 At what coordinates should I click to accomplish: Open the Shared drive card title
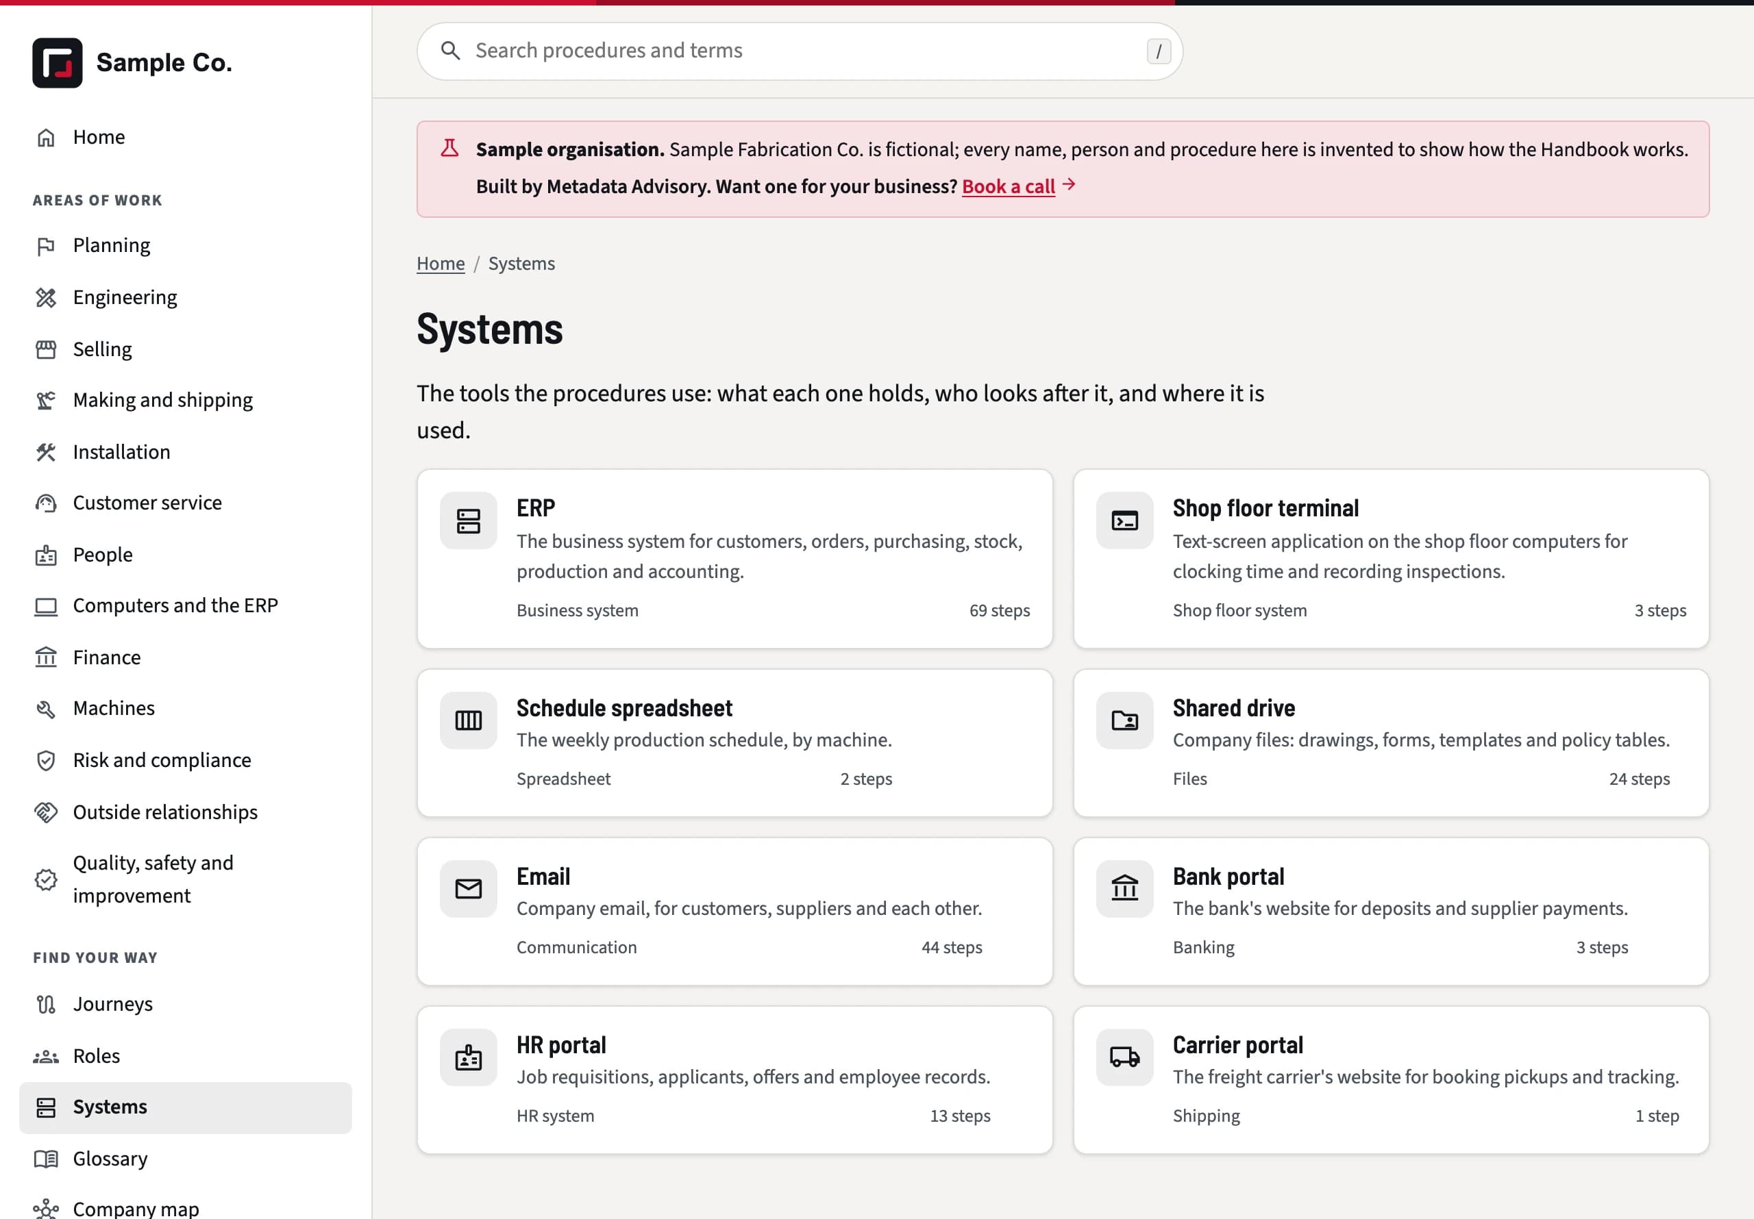1234,709
